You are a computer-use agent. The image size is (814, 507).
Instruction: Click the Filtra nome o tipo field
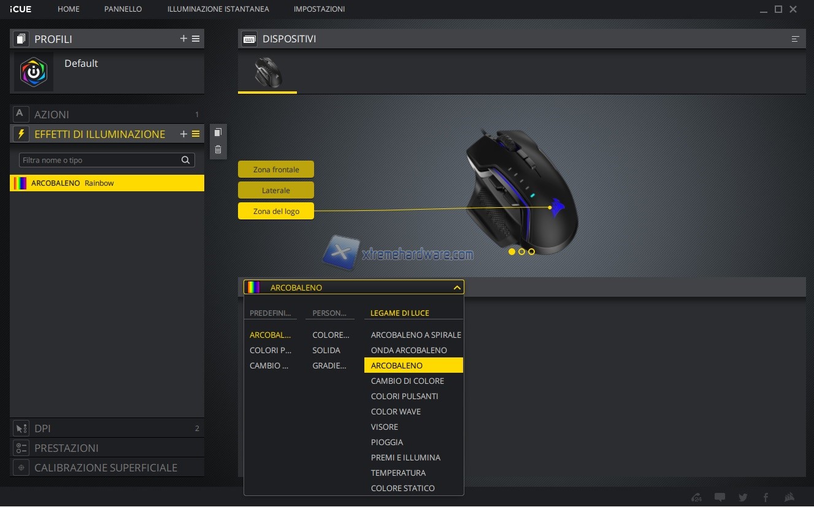point(99,160)
